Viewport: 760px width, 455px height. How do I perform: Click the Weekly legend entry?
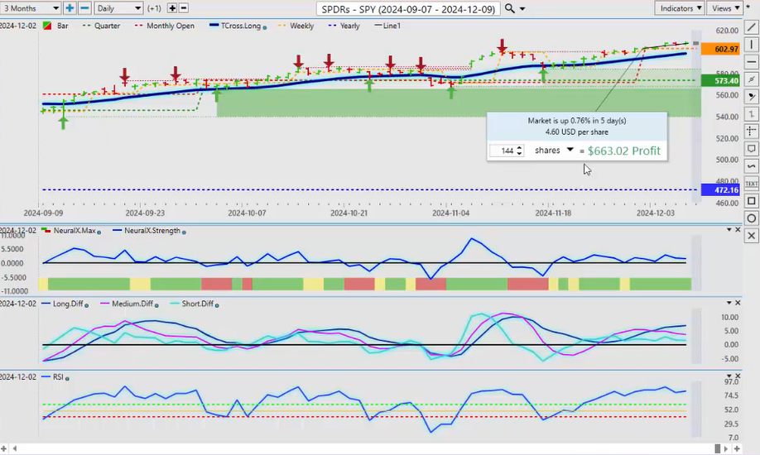296,26
